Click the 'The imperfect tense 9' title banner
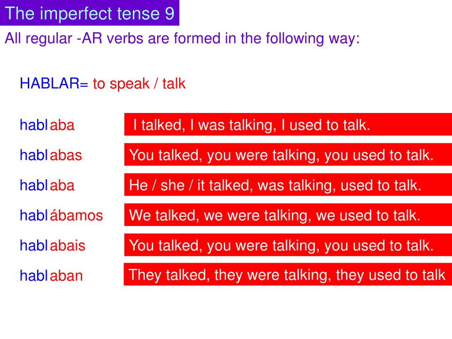 point(89,13)
